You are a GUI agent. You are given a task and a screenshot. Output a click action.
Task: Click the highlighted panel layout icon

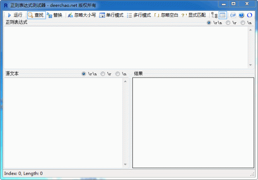(x=222, y=15)
